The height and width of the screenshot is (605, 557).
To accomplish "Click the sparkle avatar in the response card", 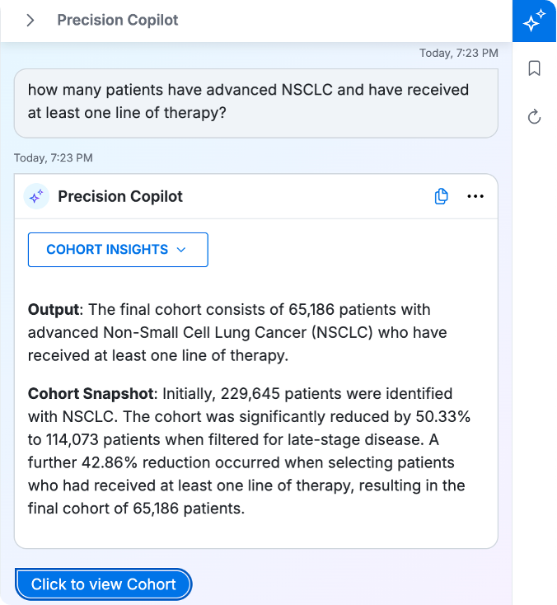I will pyautogui.click(x=36, y=197).
